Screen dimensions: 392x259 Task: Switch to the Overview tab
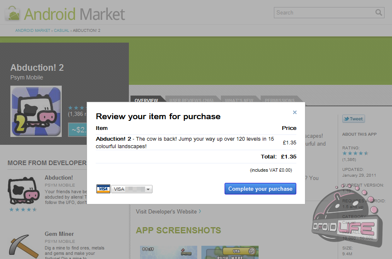(146, 101)
